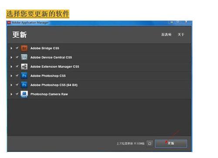Screen dimensions: 218x158
Task: Select the Adobe Extension Manager CS5 label
Action: click(x=55, y=67)
